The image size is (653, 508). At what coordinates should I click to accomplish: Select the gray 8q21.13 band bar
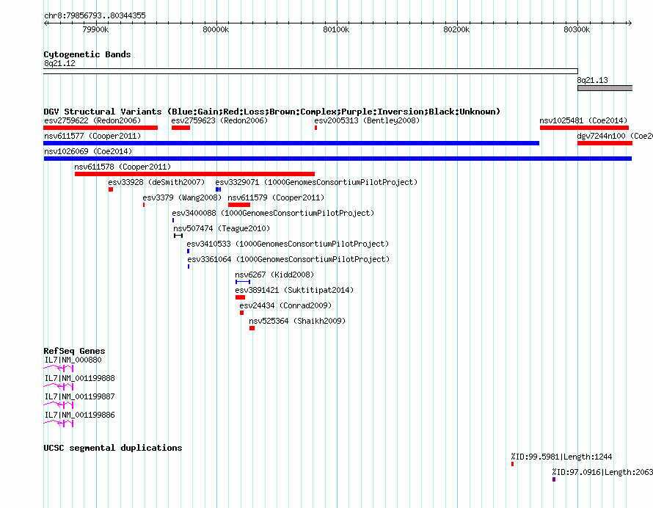point(605,88)
